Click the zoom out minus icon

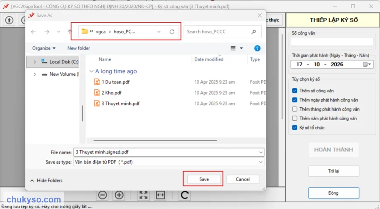coord(103,195)
